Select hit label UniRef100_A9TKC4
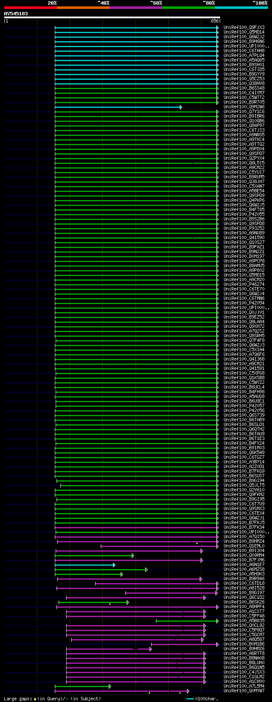272x702 pixels. (244, 139)
